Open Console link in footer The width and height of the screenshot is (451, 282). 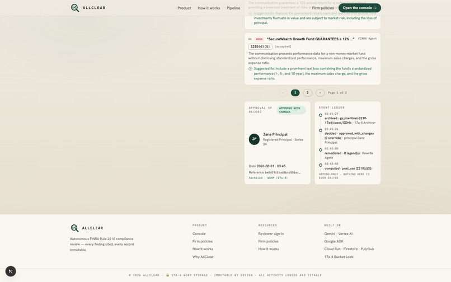[199, 234]
